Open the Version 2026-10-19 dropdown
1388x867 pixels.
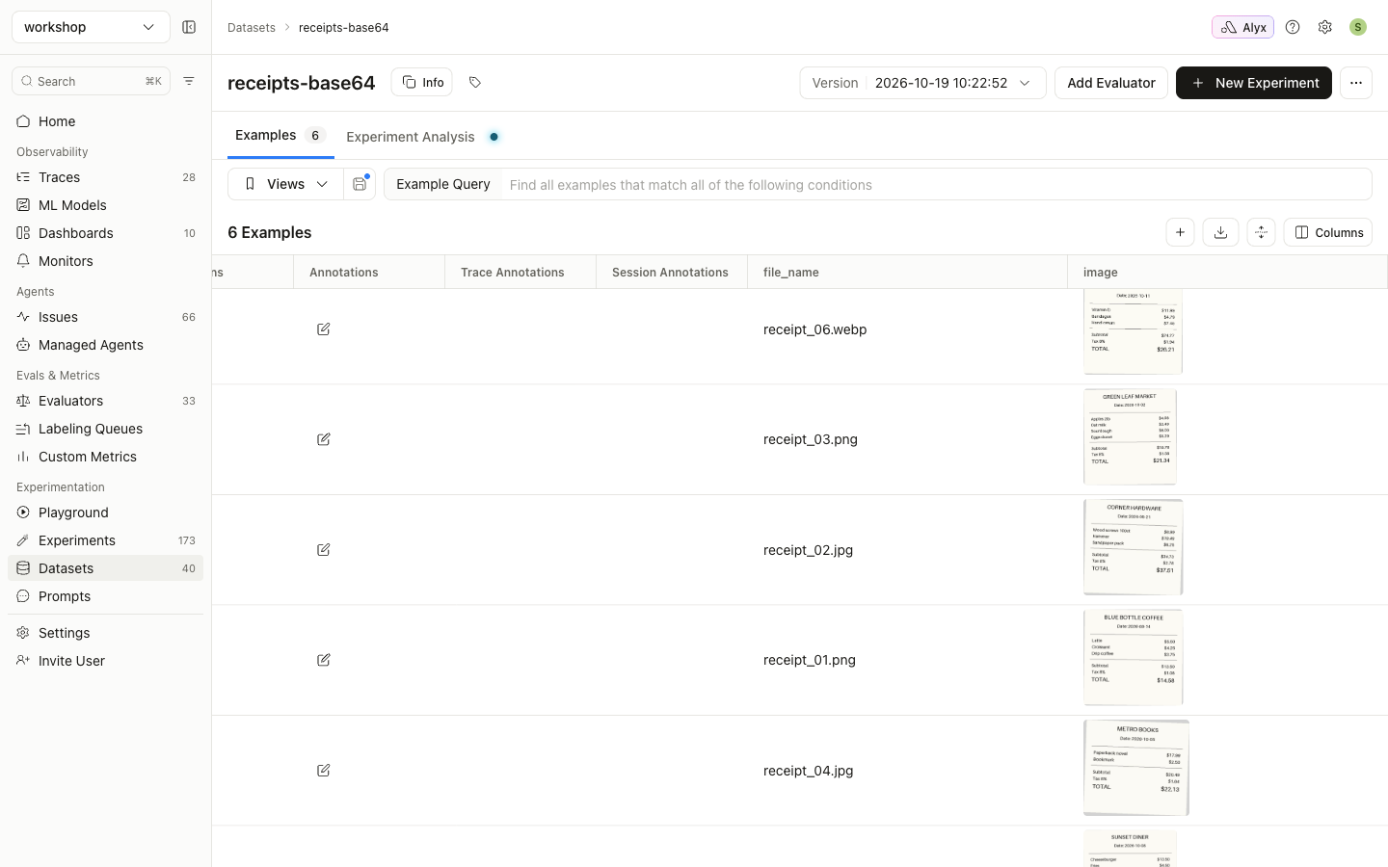pos(922,83)
